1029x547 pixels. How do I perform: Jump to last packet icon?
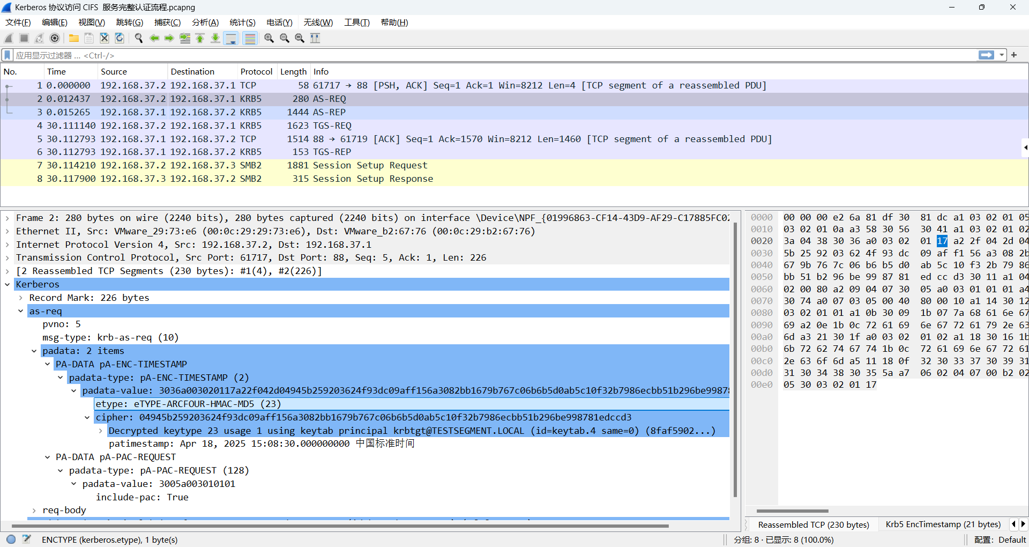tap(215, 38)
